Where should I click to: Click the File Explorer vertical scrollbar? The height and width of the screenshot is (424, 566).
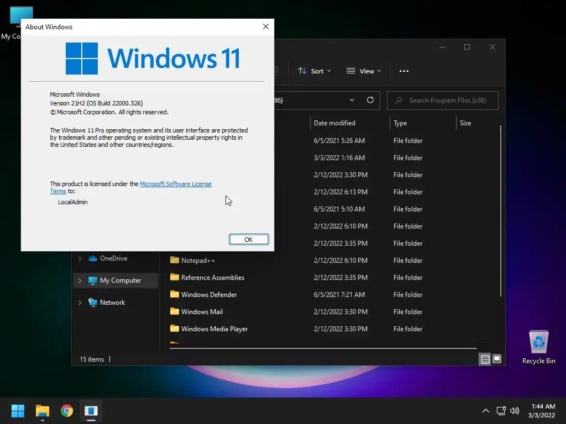[x=501, y=211]
